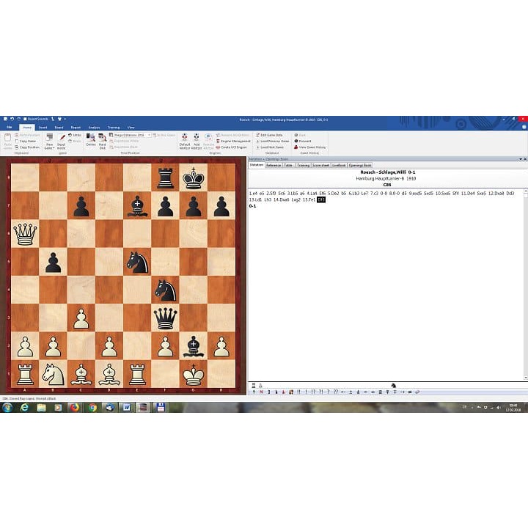Select the Openings Book tab
Viewport: 528px width, 528px height.
click(x=359, y=165)
